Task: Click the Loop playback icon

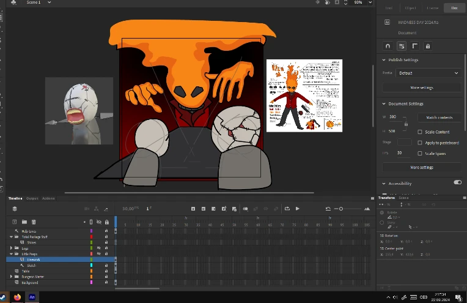Action: [287, 209]
